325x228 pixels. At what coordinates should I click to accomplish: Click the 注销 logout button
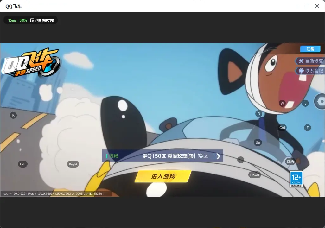click(310, 49)
